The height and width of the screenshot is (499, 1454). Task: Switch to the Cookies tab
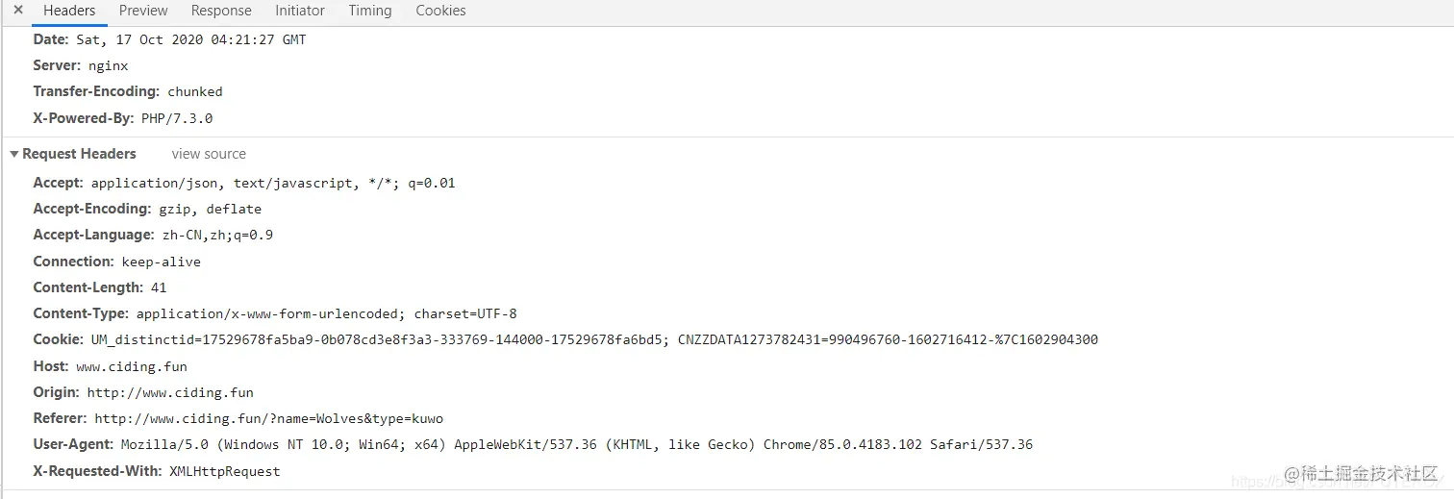[440, 11]
